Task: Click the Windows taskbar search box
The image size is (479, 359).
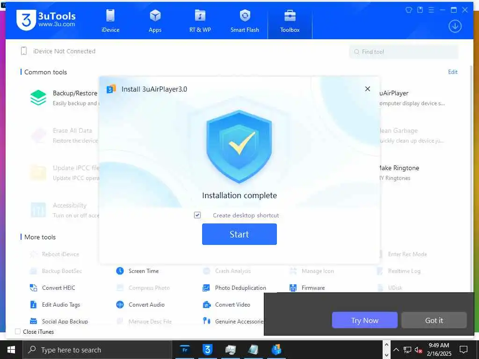Action: pyautogui.click(x=97, y=350)
